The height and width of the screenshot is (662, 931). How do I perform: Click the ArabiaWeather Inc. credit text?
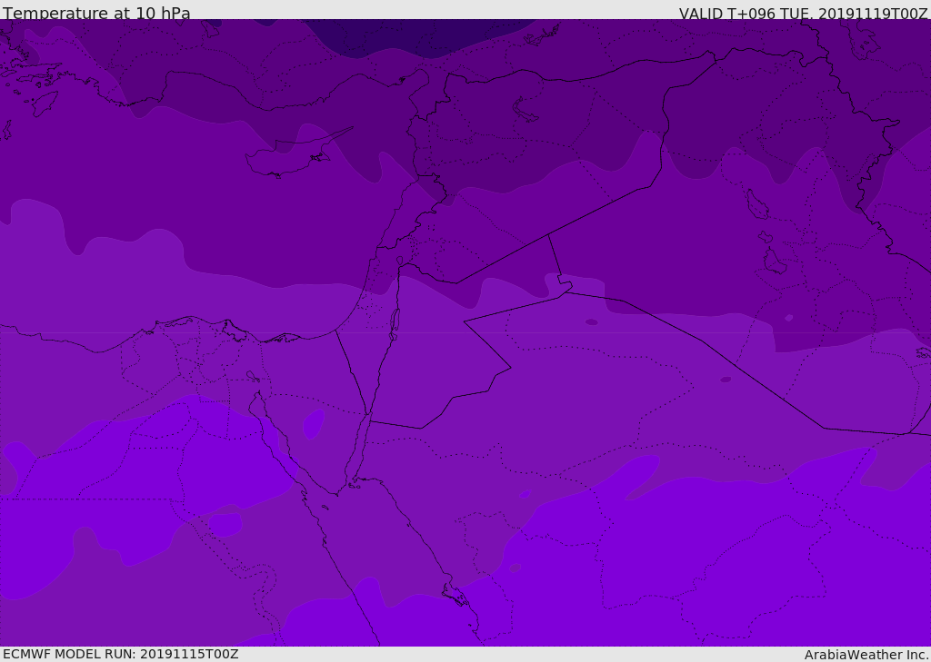(866, 655)
